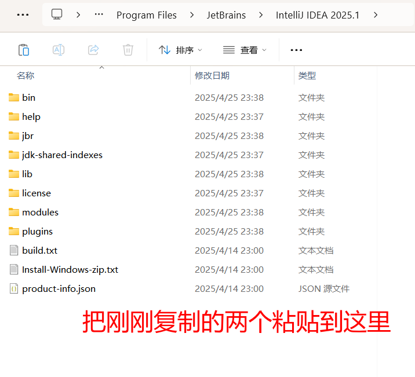415x377 pixels.
Task: Click the product-info.json file name
Action: pyautogui.click(x=59, y=289)
